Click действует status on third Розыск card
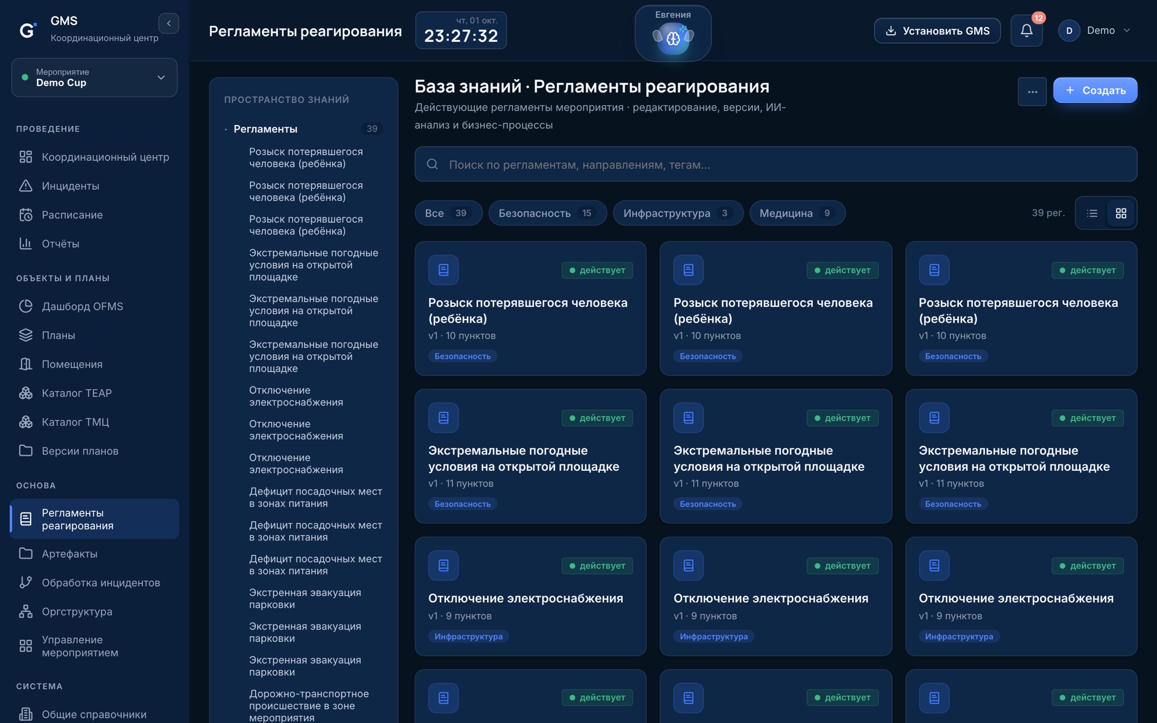1157x723 pixels. point(1088,270)
